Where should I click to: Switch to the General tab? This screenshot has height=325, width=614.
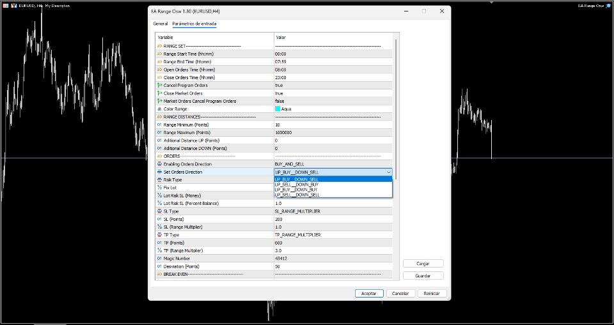[x=160, y=24]
